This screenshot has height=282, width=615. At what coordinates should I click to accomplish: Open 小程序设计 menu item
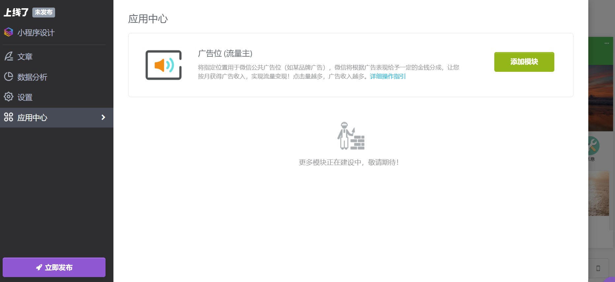[36, 33]
